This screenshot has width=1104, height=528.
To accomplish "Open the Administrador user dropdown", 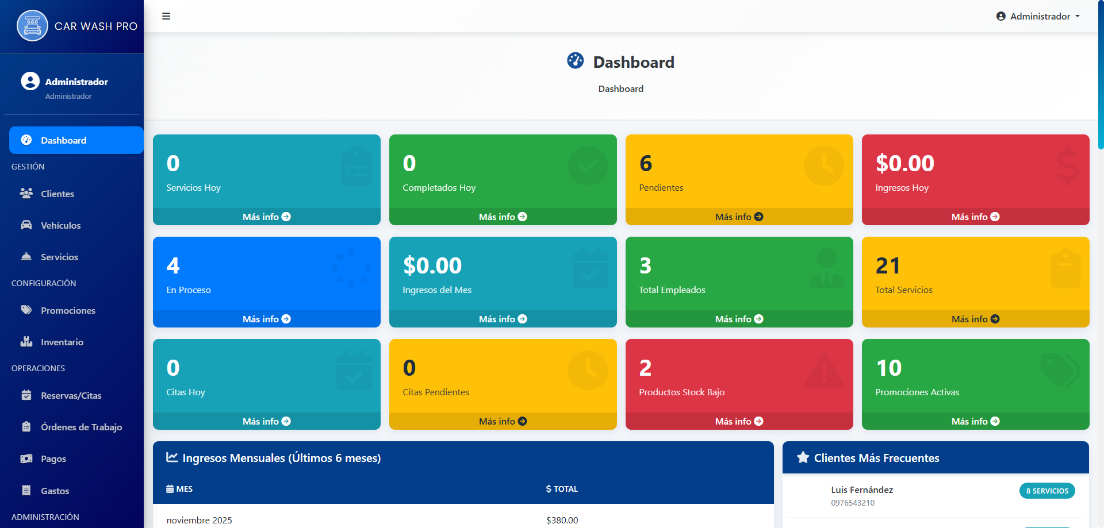I will 1038,16.
